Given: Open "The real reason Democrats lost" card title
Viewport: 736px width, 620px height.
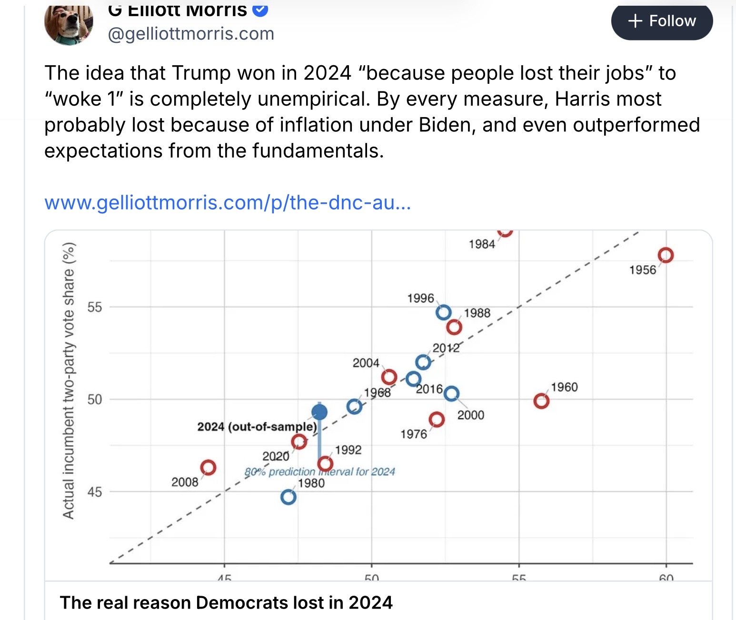Looking at the screenshot, I should [x=226, y=602].
